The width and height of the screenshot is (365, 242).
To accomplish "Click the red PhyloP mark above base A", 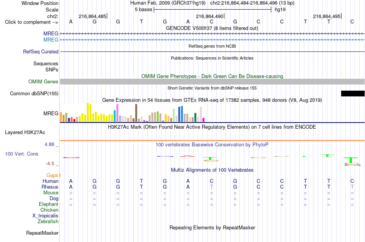I will pyautogui.click(x=187, y=156).
